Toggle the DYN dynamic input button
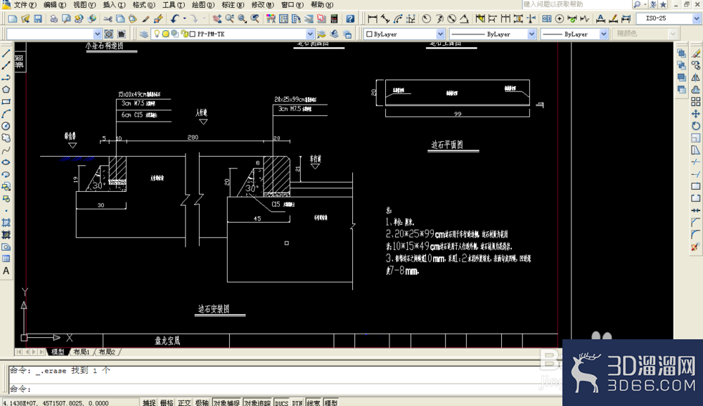Screen dimensions: 703x406 point(297,402)
